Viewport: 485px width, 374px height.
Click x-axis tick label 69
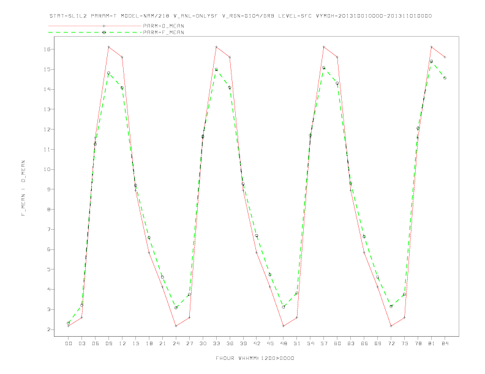coord(378,343)
